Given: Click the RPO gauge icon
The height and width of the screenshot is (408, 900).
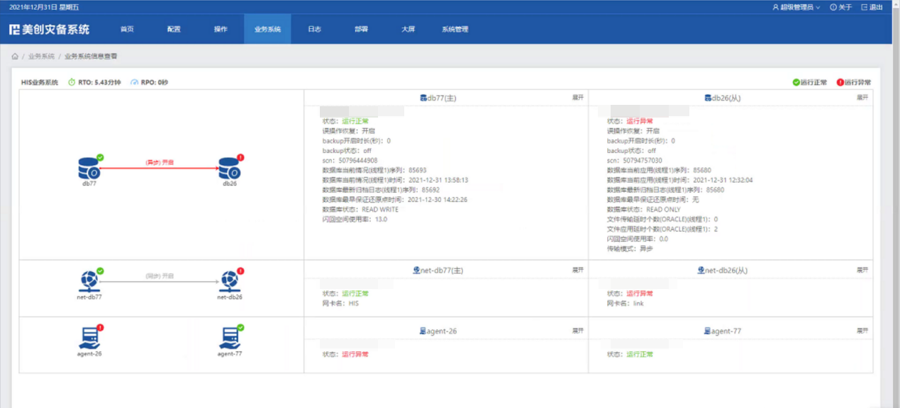Looking at the screenshot, I should [x=135, y=81].
